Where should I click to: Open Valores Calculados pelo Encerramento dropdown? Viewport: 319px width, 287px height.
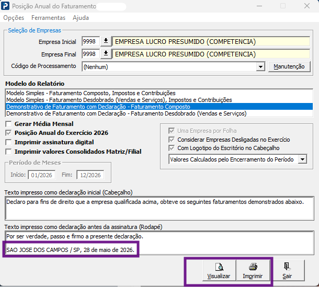click(302, 159)
